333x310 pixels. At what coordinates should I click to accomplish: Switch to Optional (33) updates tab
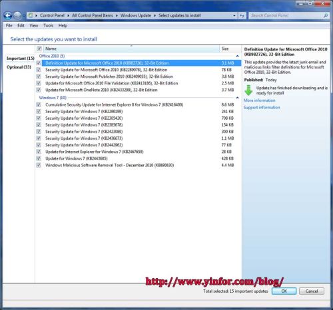[19, 67]
